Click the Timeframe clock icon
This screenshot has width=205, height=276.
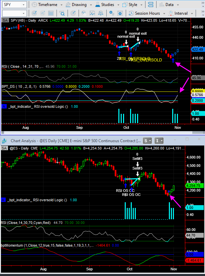pyautogui.click(x=34, y=5)
